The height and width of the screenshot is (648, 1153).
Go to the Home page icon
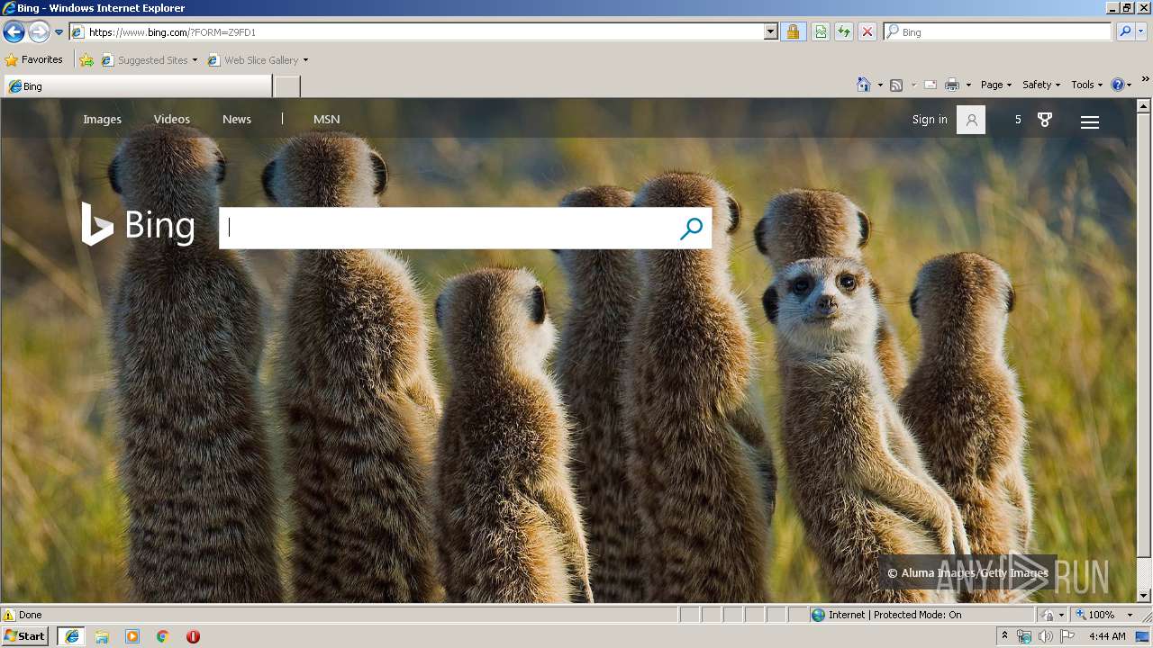pyautogui.click(x=864, y=85)
